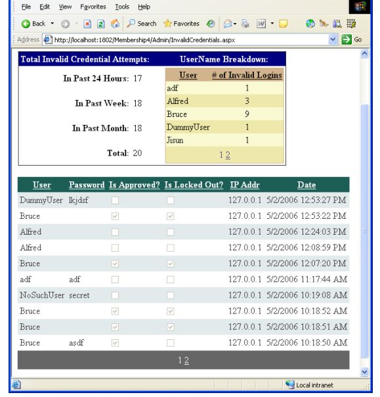Refresh the page via the green arrows icon
The width and height of the screenshot is (380, 397).
(101, 24)
